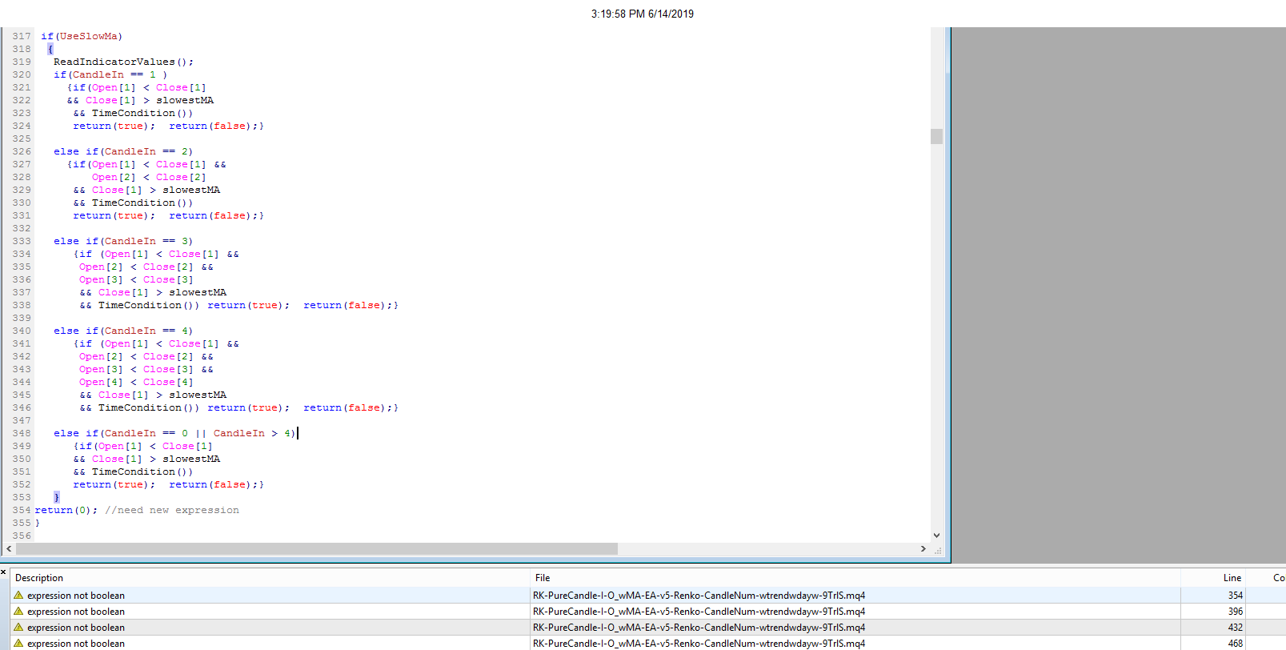Select the error file name on the 432 row
The height and width of the screenshot is (650, 1286).
699,627
